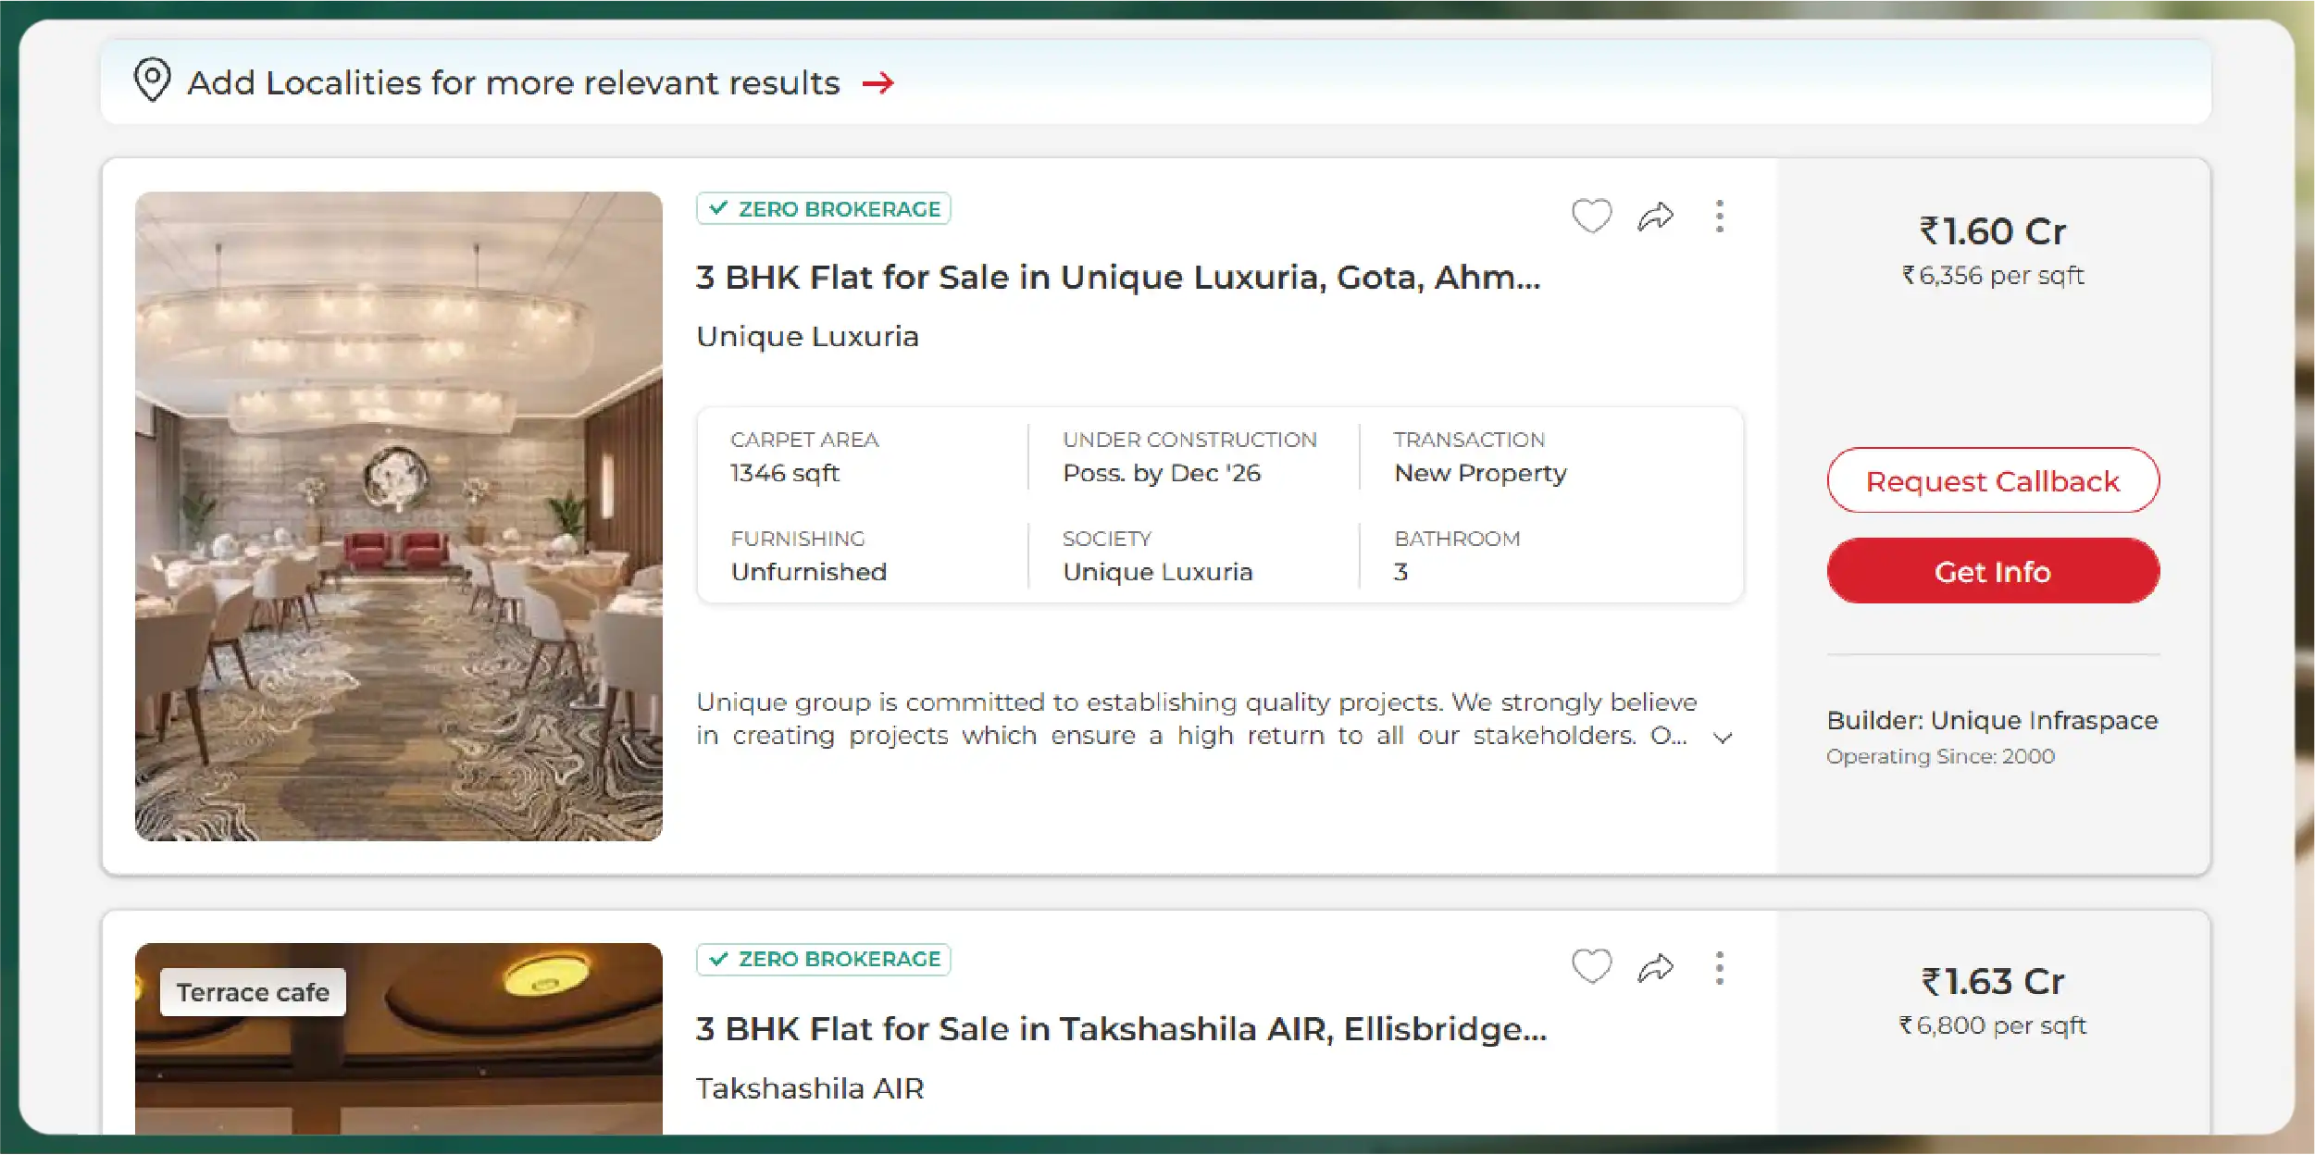
Task: Click Zero Brokerage badge on Takshashila AIR listing
Action: 824,959
